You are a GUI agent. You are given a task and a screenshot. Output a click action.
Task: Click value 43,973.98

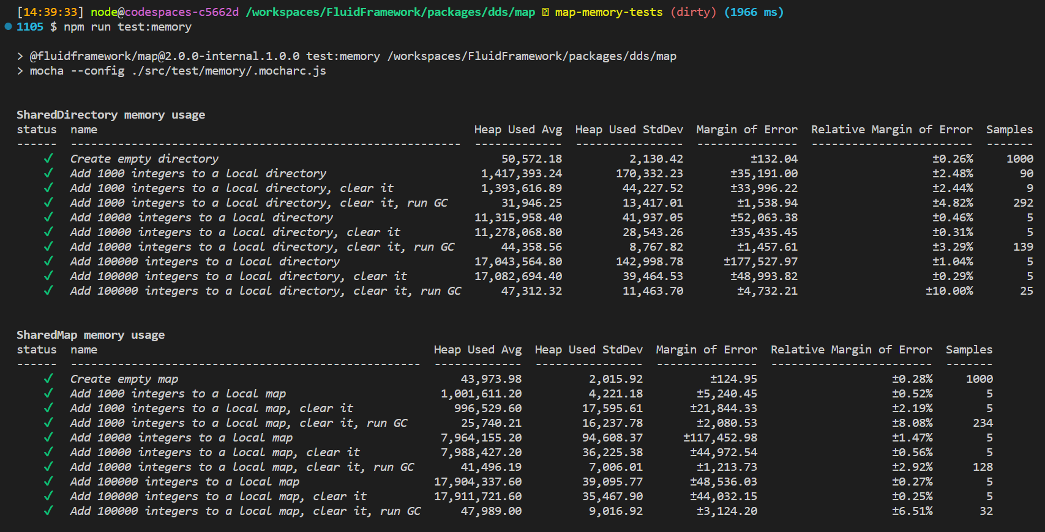[x=491, y=379]
